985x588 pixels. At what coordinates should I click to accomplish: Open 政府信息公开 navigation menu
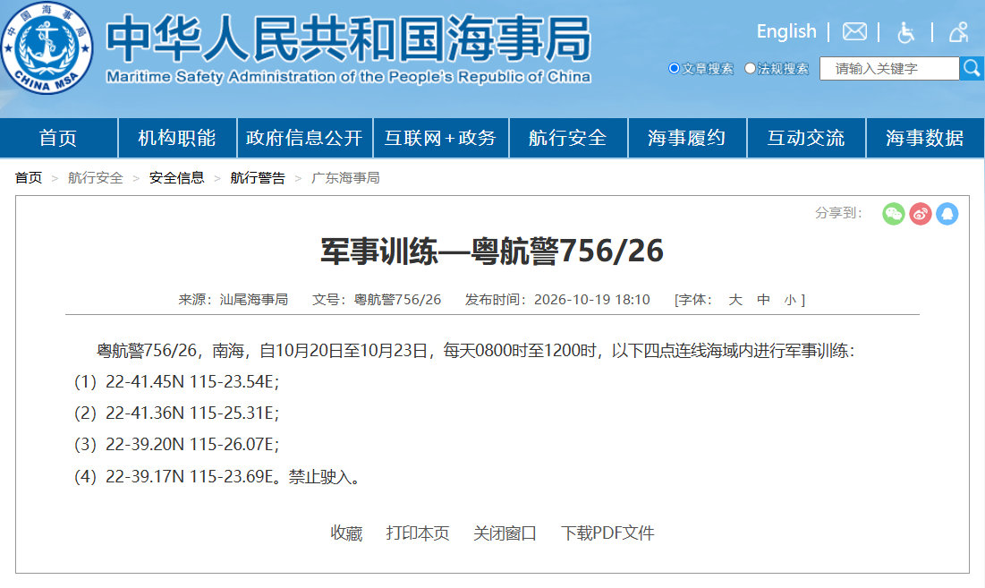coord(305,138)
